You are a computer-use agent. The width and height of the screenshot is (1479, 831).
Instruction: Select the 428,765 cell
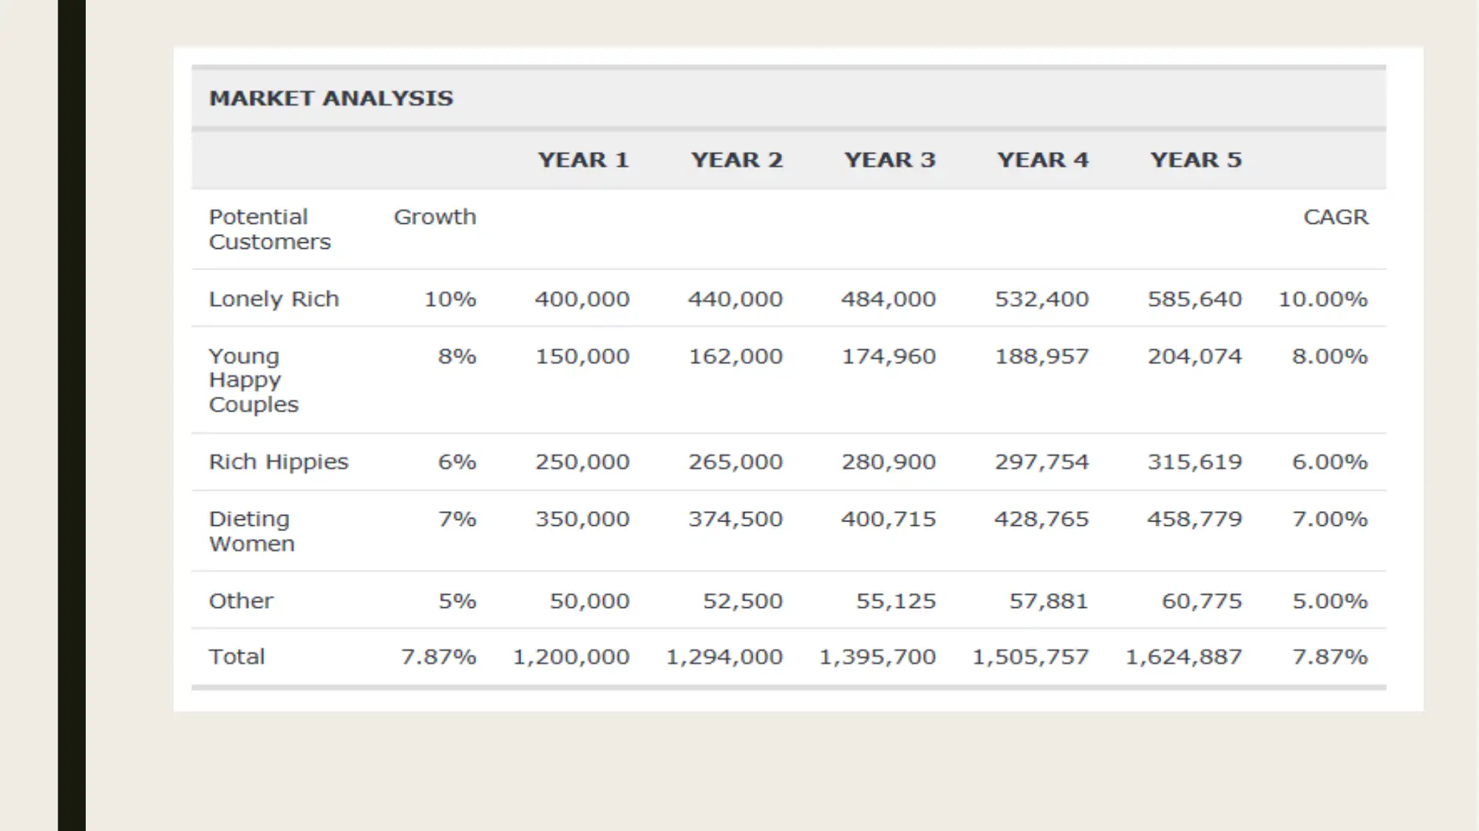1041,519
